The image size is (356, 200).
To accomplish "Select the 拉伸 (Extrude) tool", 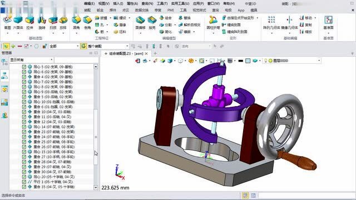I will 29,23.
